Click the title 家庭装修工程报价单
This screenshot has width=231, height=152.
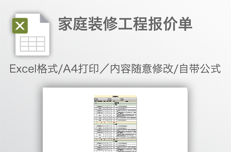[125, 24]
